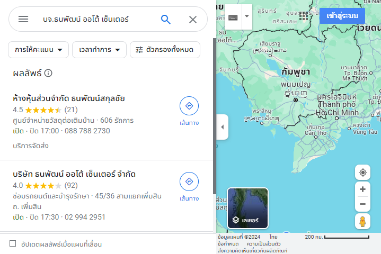Show your location with the target icon

click(x=363, y=173)
